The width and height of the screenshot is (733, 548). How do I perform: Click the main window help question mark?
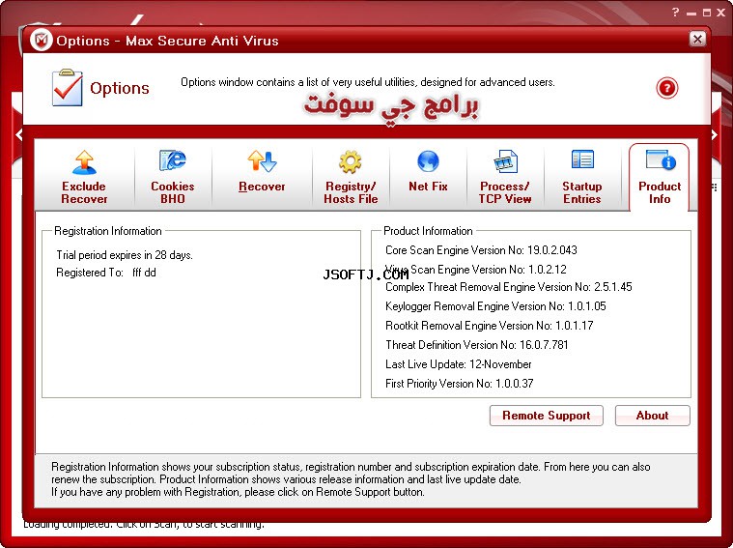pyautogui.click(x=675, y=12)
